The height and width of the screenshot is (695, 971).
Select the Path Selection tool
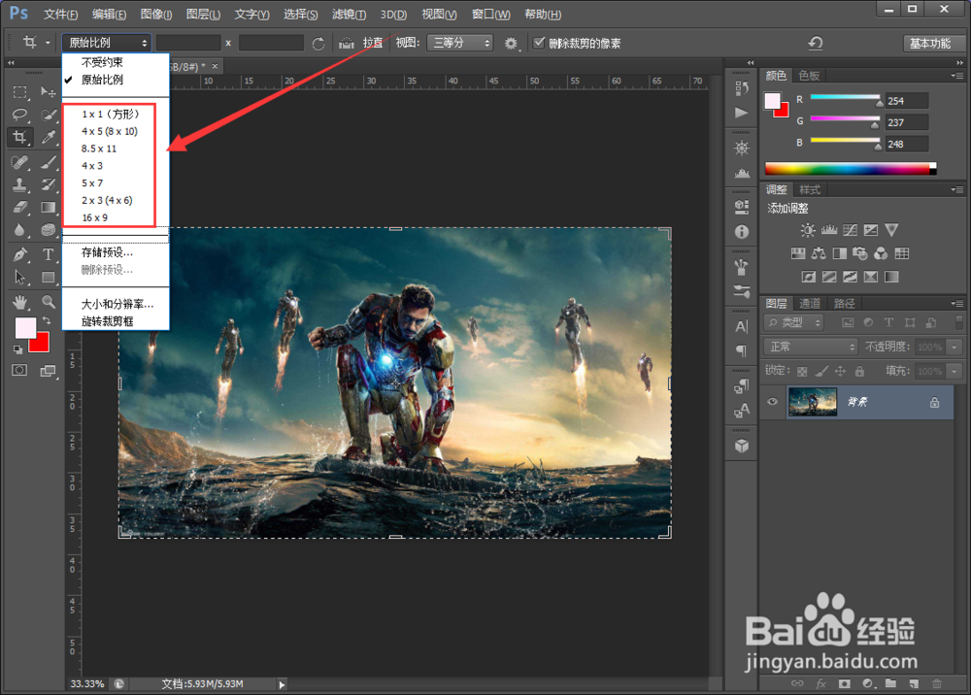click(x=19, y=277)
